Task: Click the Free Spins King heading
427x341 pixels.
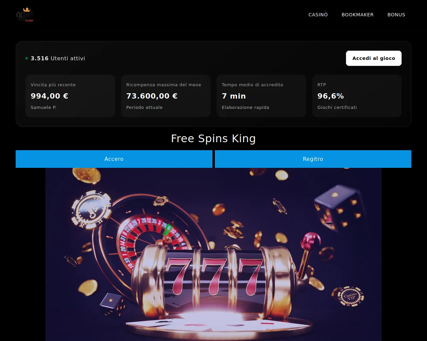Action: [213, 139]
